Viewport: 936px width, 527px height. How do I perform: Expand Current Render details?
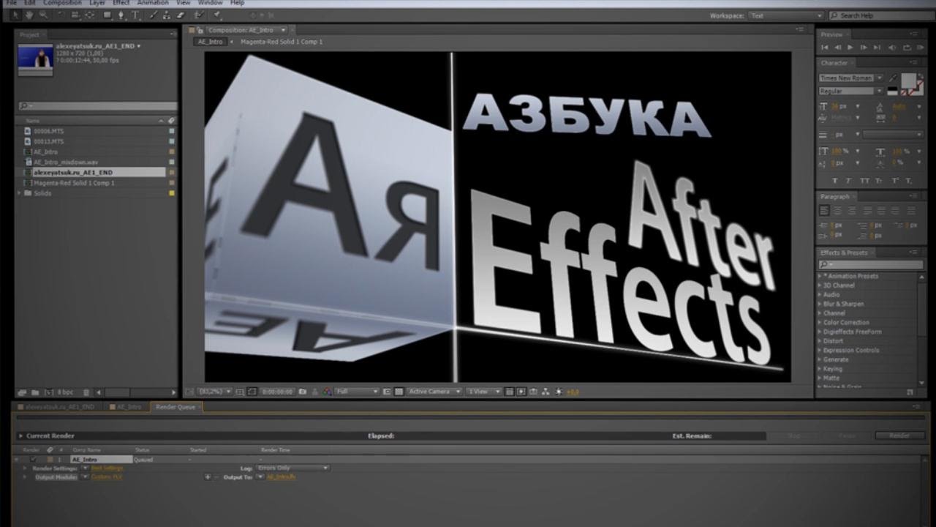click(x=20, y=436)
